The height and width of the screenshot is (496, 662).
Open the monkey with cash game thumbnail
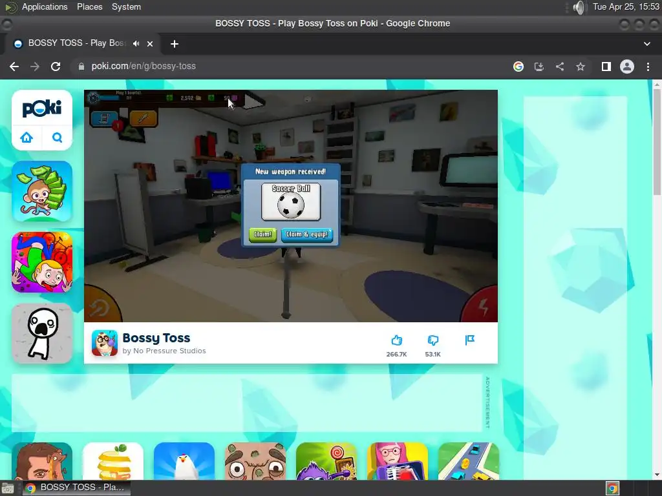coord(42,191)
